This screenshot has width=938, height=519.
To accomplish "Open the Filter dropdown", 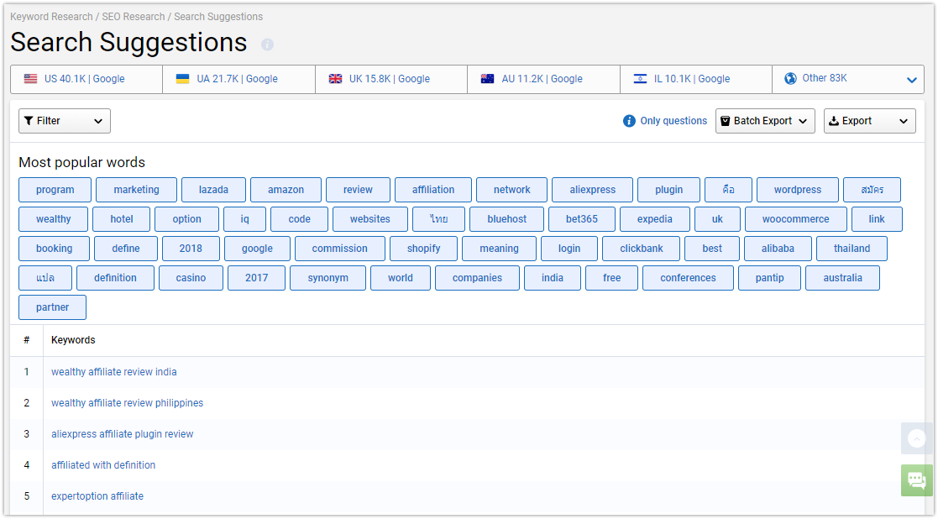I will [65, 121].
